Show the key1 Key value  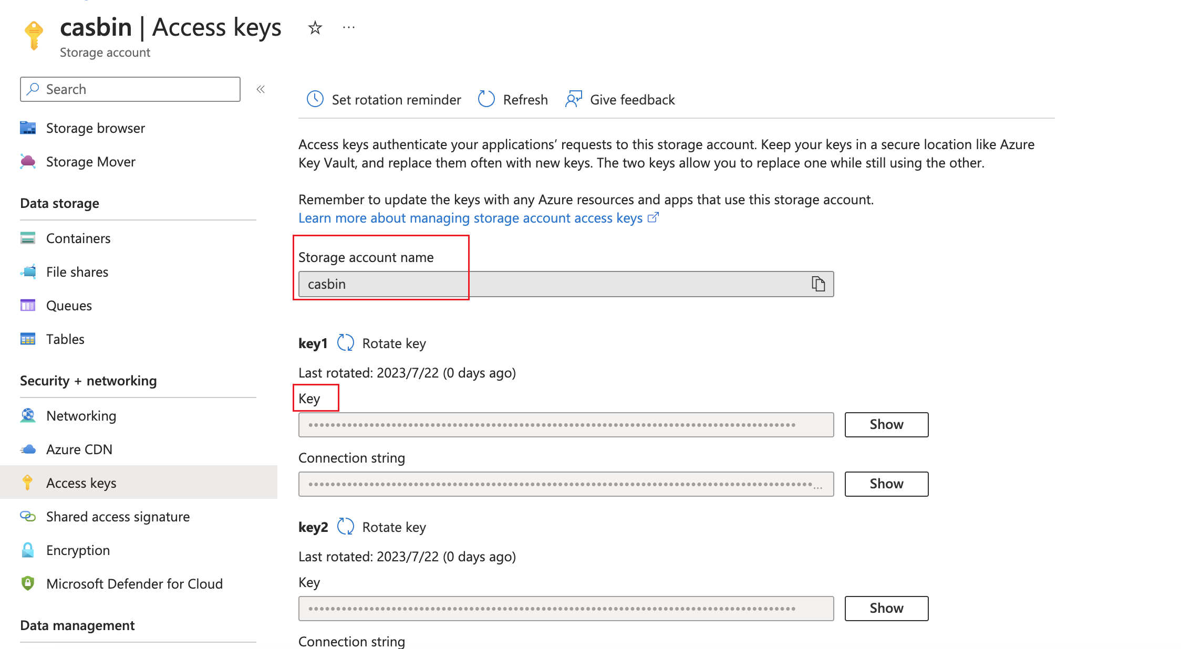coord(886,424)
